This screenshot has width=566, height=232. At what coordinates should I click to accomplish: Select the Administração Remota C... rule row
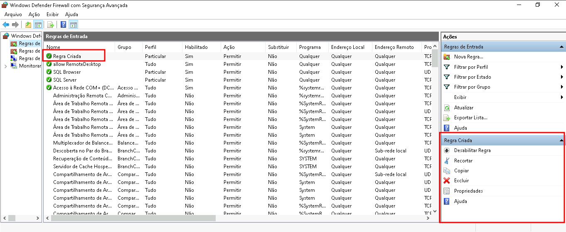click(x=239, y=96)
